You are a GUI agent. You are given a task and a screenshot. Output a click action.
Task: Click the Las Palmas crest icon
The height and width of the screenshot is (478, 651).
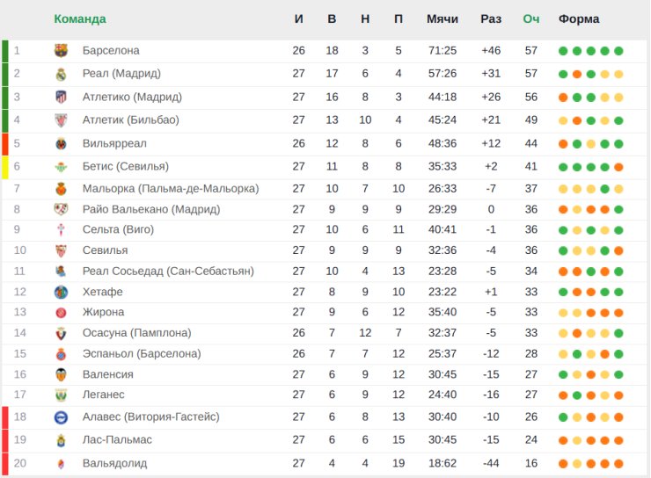pyautogui.click(x=61, y=439)
